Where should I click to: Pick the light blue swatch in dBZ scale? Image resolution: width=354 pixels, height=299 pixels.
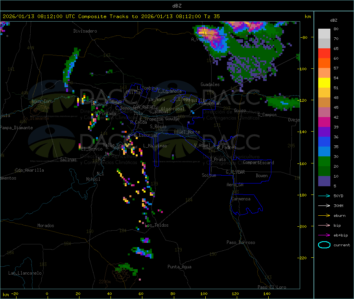click(324, 152)
